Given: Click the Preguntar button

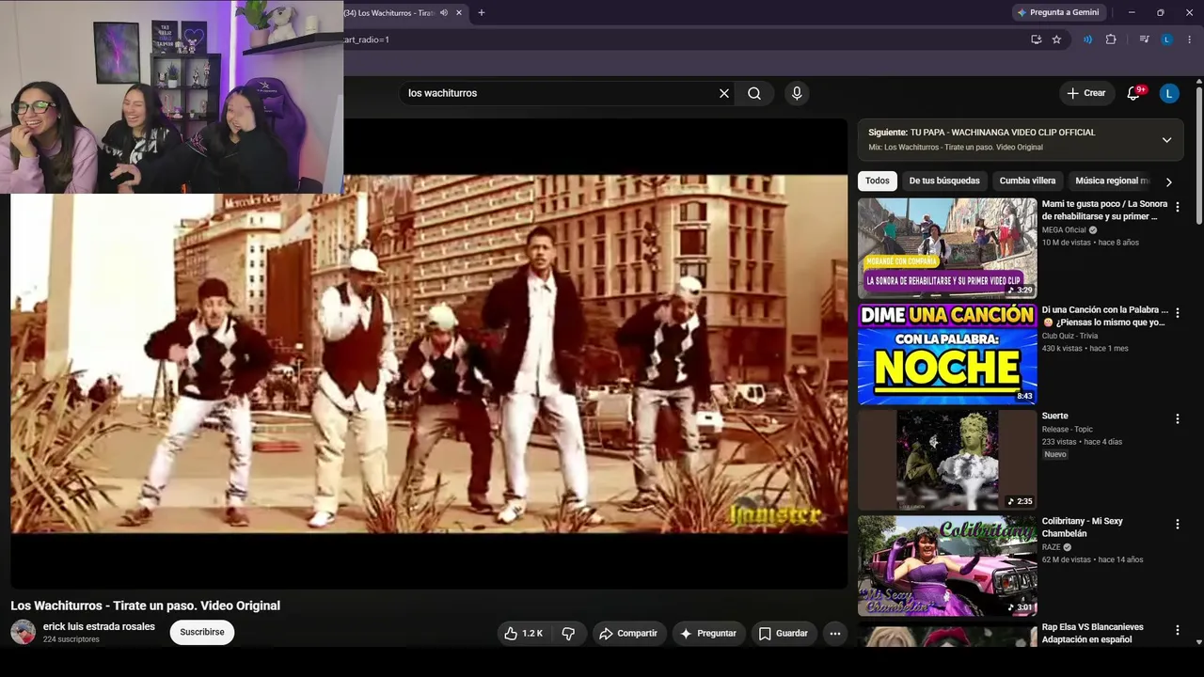Looking at the screenshot, I should click(x=708, y=634).
